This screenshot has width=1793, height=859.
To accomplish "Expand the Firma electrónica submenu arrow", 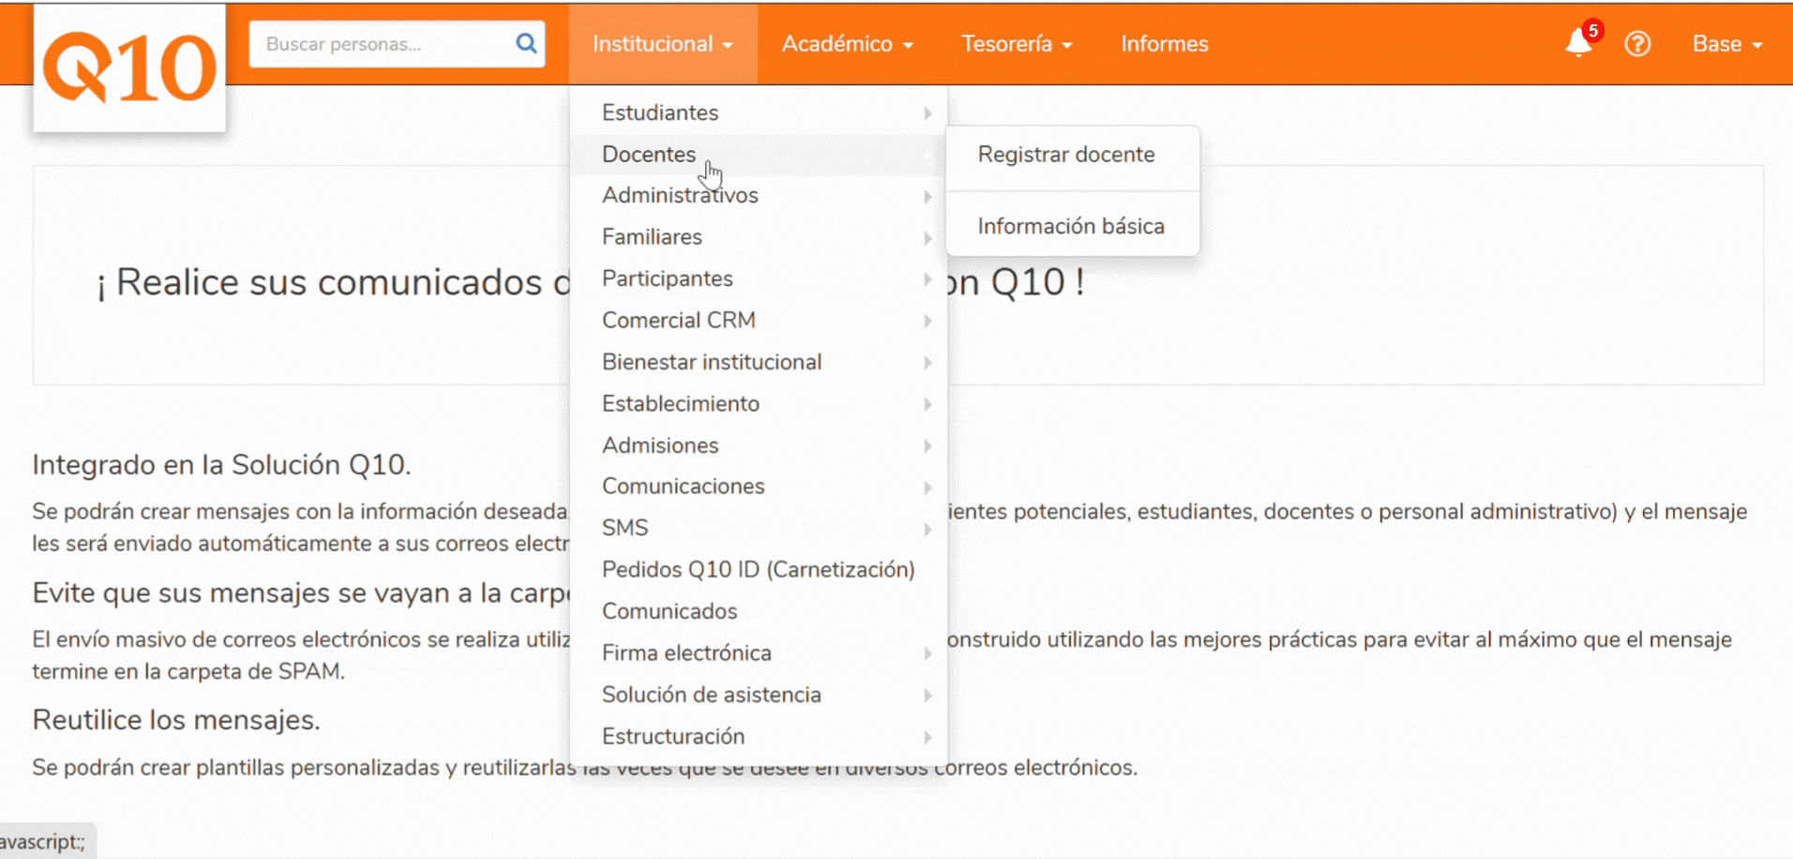I will 927,654.
